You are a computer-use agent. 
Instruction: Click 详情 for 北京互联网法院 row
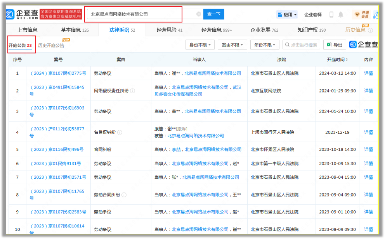(x=368, y=91)
